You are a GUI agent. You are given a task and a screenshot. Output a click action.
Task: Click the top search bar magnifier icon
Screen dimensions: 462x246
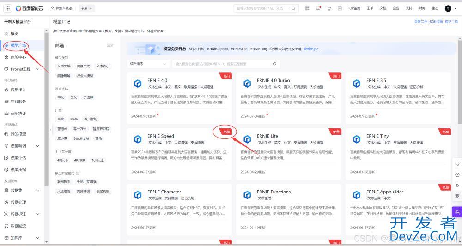(293, 8)
